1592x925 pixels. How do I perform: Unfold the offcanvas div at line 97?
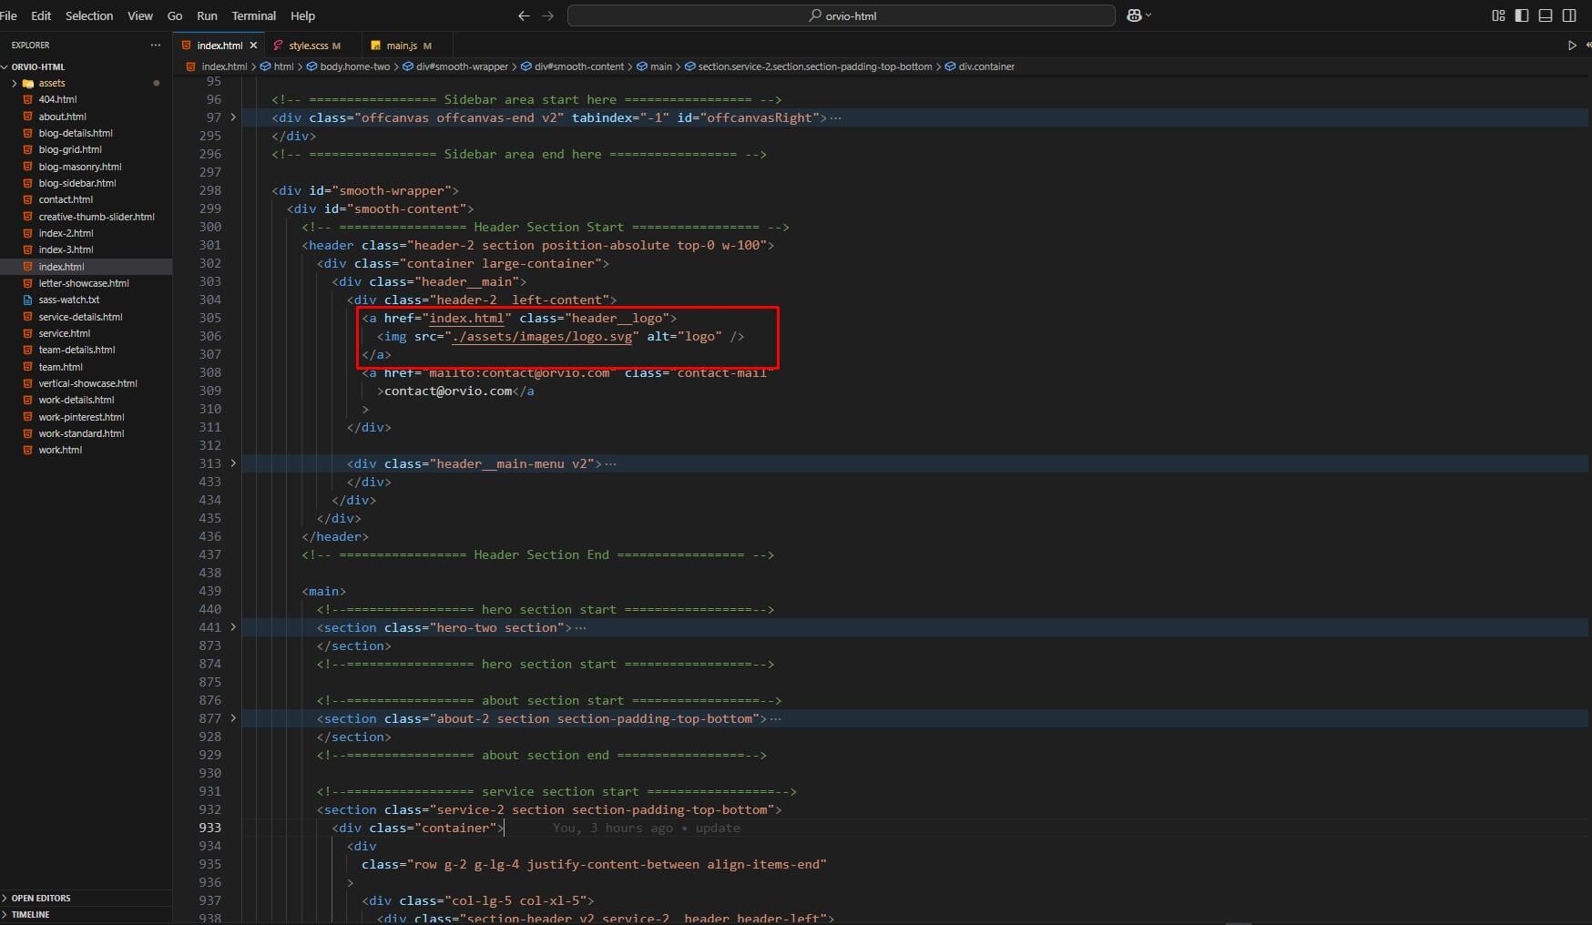click(x=233, y=117)
